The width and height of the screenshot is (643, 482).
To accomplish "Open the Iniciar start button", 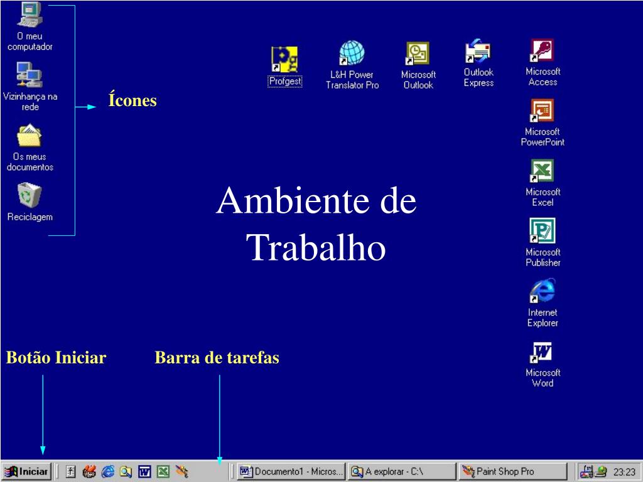I will 26,472.
